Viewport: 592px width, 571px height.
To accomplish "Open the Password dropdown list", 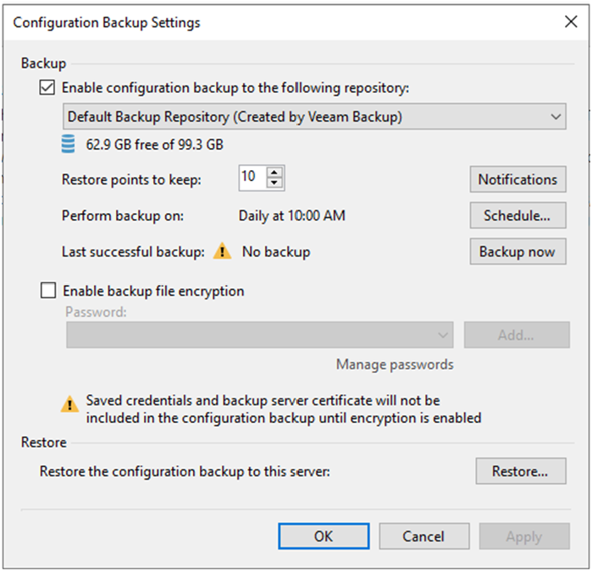I will [260, 335].
